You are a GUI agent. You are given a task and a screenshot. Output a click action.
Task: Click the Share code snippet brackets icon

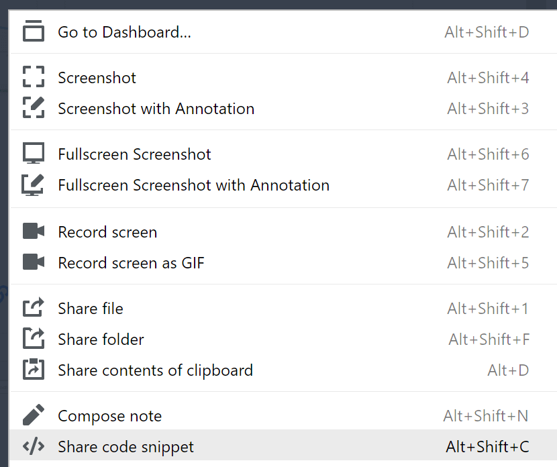34,446
